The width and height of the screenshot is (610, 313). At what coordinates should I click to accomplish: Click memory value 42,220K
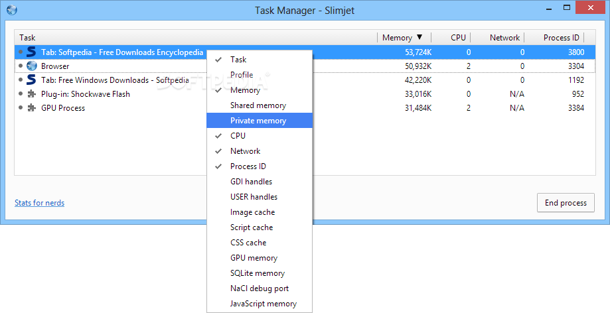click(x=418, y=80)
